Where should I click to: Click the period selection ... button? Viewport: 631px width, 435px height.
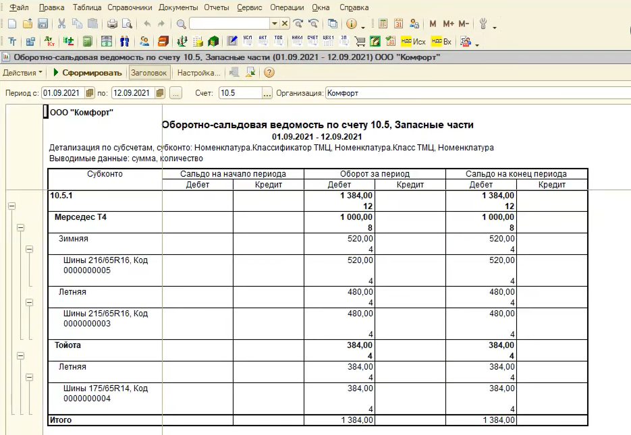(x=175, y=93)
